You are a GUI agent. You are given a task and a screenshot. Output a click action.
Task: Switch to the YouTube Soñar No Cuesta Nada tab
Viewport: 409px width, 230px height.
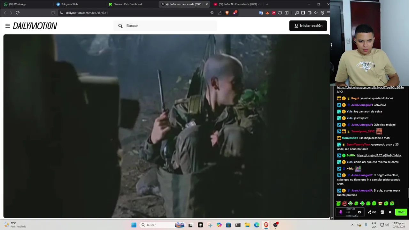pos(236,4)
